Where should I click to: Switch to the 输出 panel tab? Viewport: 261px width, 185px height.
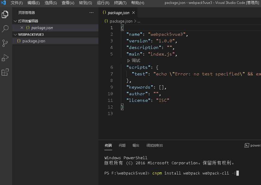136,145
